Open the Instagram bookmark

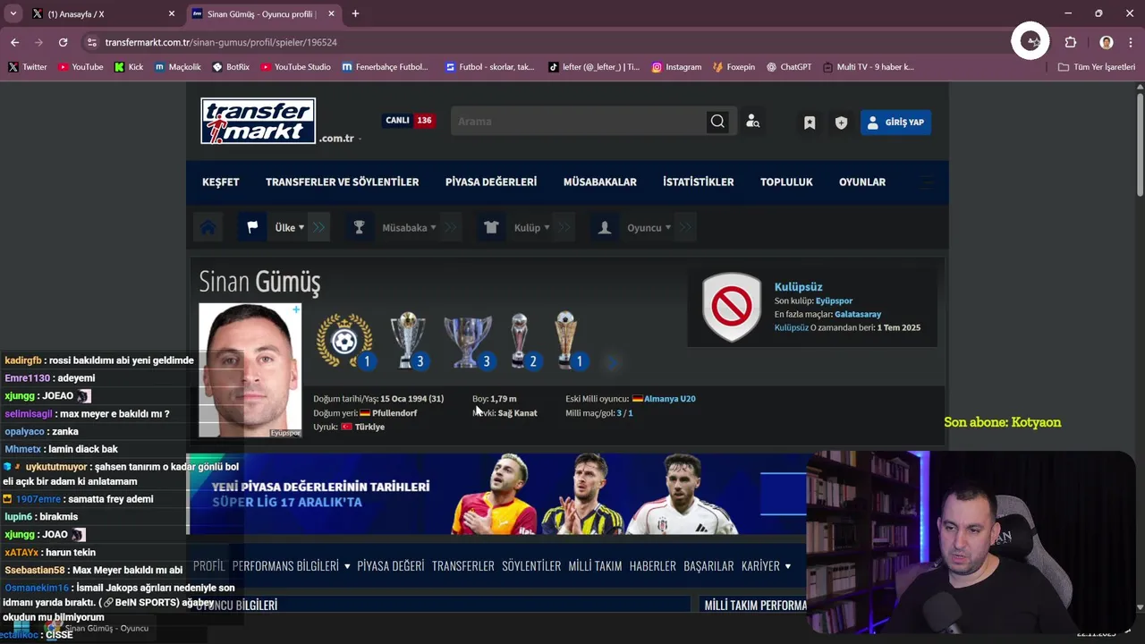click(676, 67)
